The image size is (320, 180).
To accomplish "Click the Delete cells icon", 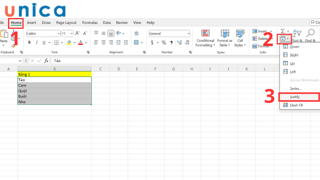I will click(x=255, y=38).
